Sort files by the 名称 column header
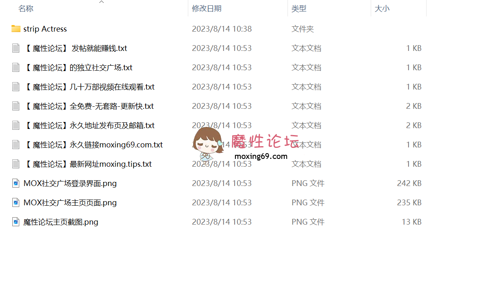The height and width of the screenshot is (294, 502). pos(26,9)
